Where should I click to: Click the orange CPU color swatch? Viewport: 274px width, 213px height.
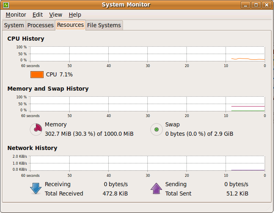tap(37, 74)
